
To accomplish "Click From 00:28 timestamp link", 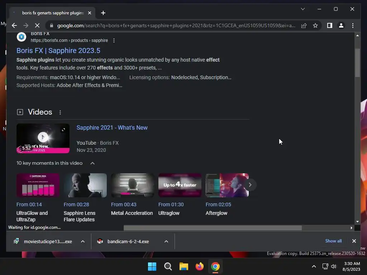I will (x=76, y=204).
